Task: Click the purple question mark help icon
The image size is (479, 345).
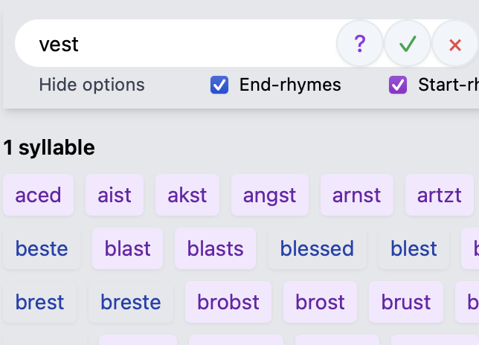Action: click(360, 44)
